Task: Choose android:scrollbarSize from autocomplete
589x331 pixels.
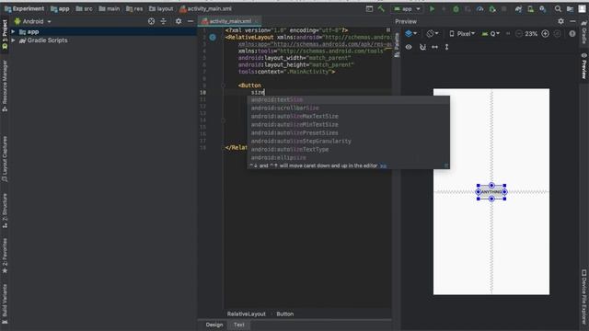Action: 348,108
